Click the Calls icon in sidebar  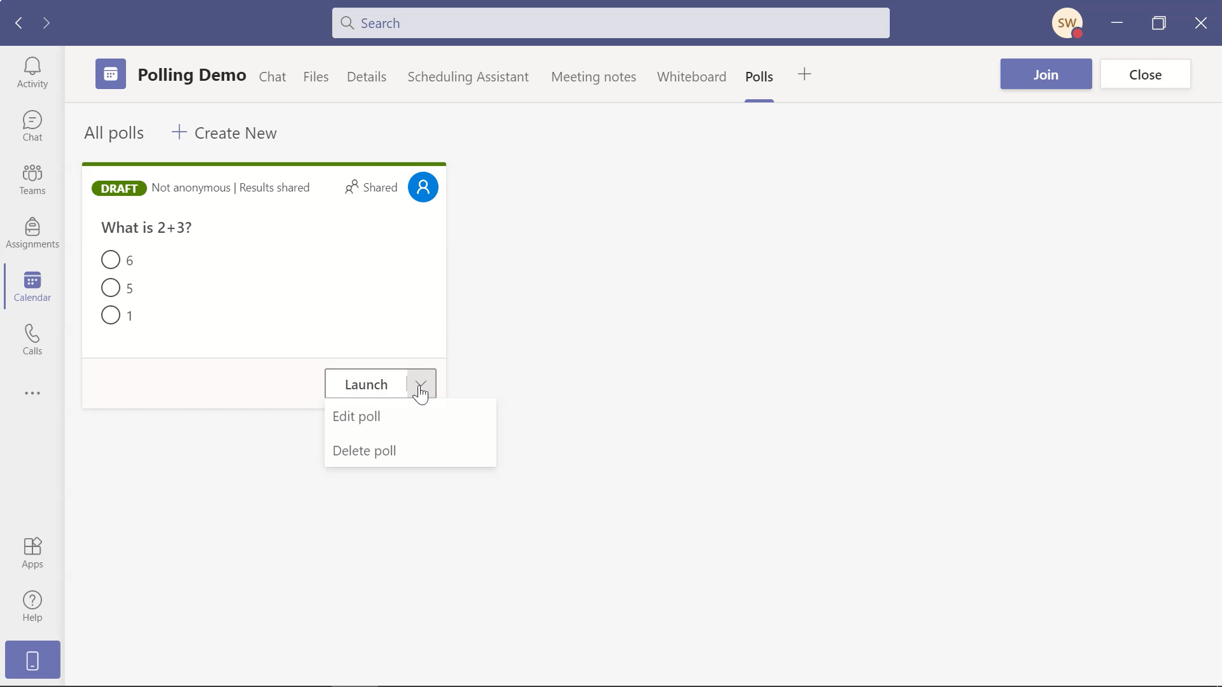(x=32, y=340)
